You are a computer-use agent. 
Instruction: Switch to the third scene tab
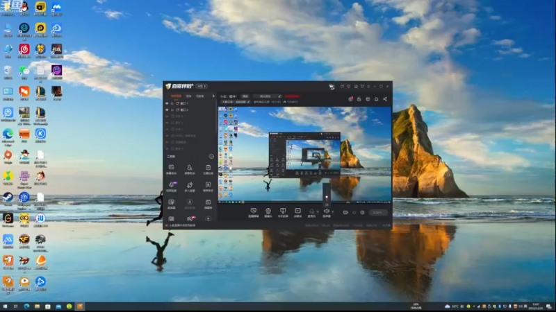200,96
